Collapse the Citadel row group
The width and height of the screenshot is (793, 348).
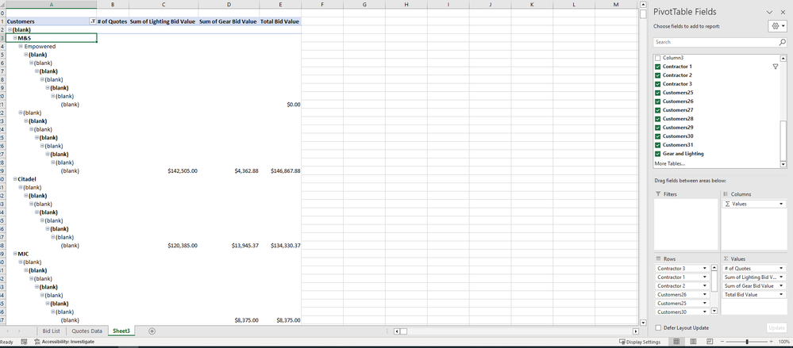click(15, 179)
